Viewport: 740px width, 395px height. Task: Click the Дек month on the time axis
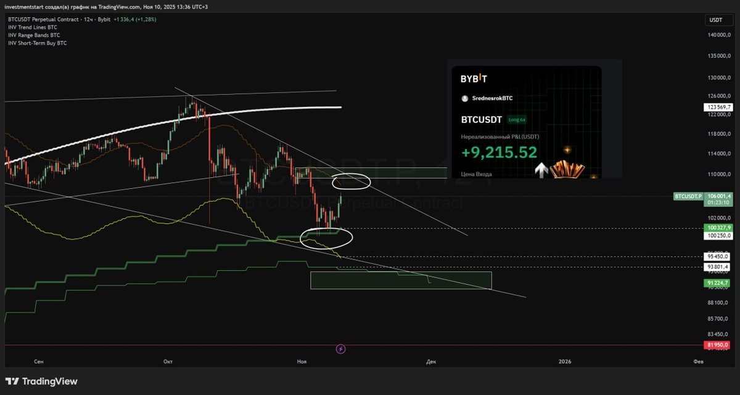tap(431, 362)
